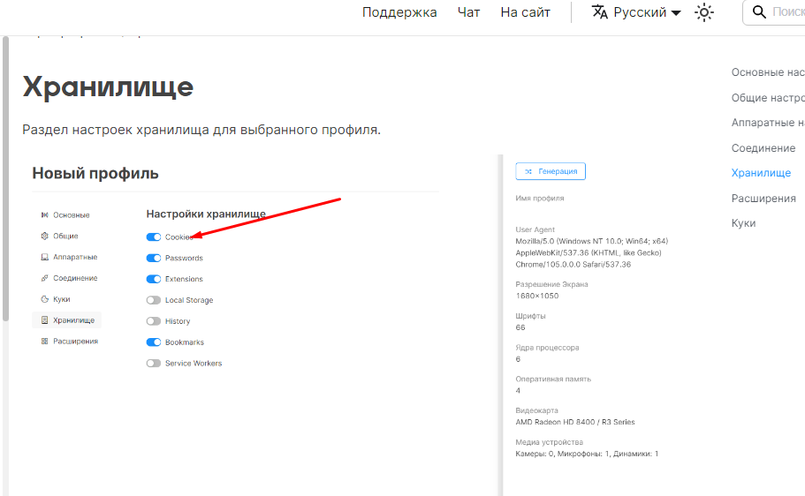
Task: Click the Хранилище page heading
Action: (x=108, y=86)
